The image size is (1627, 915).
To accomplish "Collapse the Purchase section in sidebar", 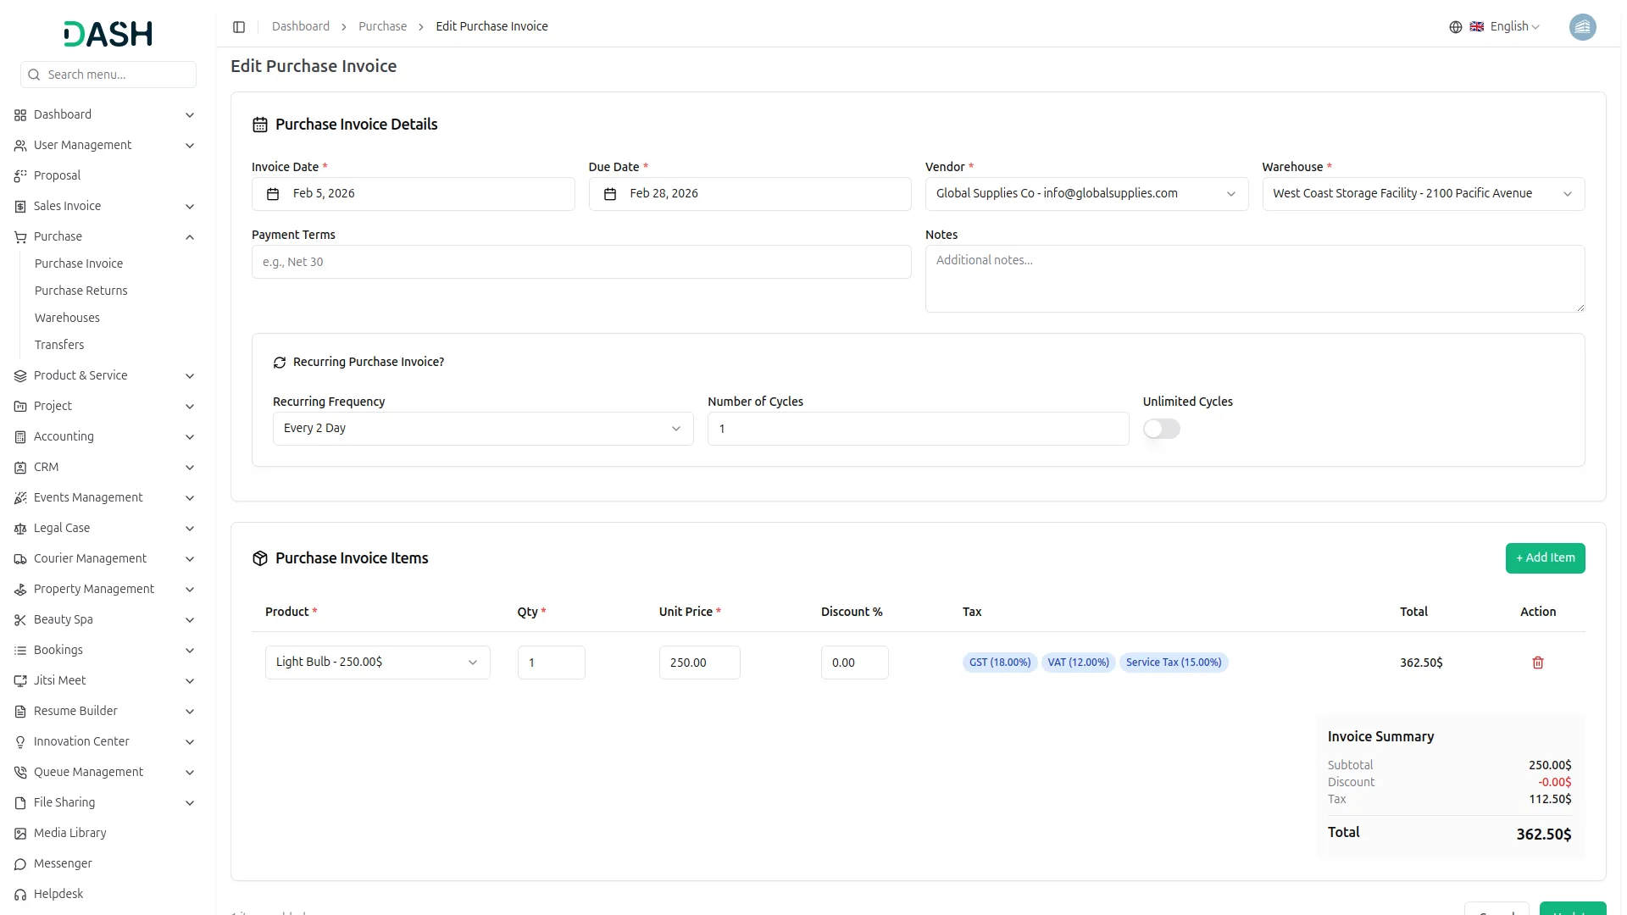I will [190, 236].
